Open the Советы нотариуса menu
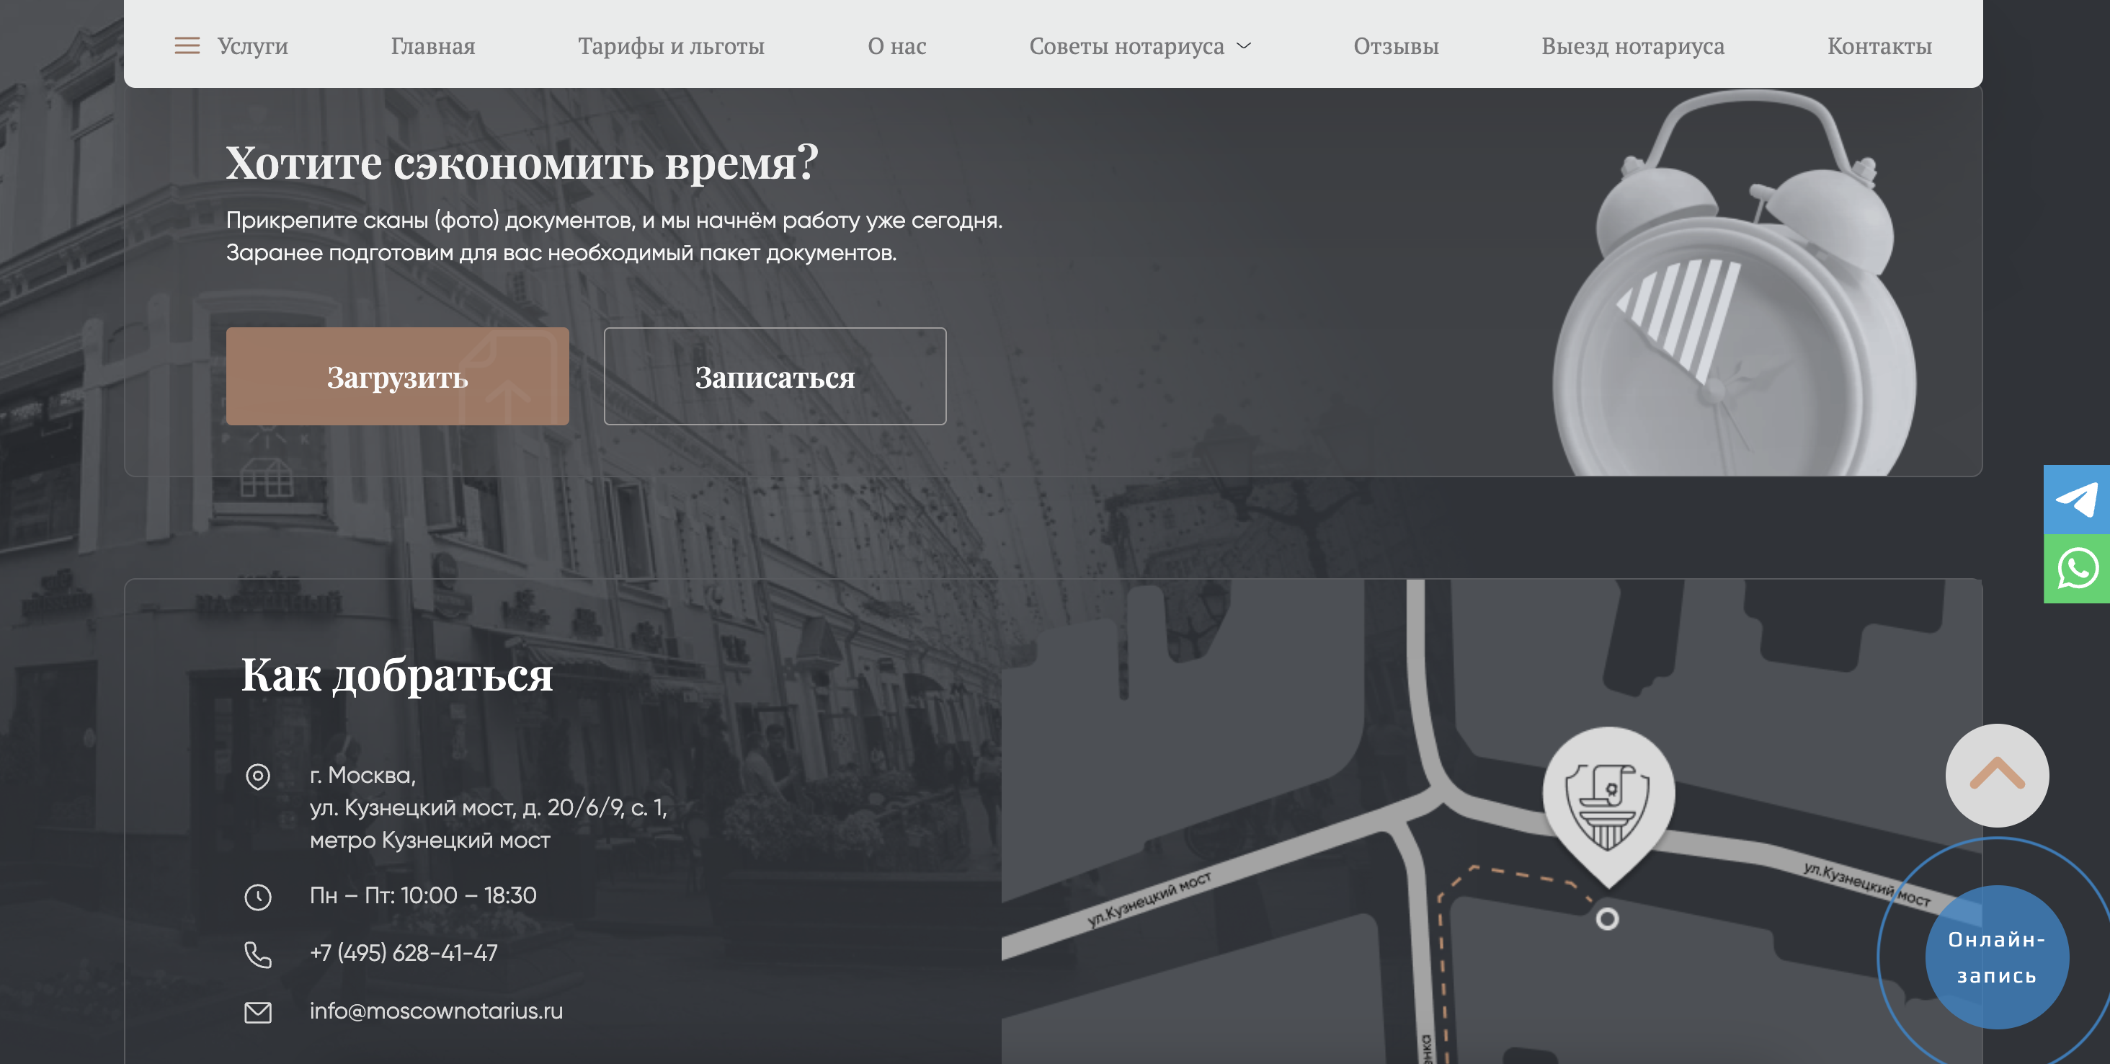Screen dimensions: 2110x1064 coord(1126,46)
